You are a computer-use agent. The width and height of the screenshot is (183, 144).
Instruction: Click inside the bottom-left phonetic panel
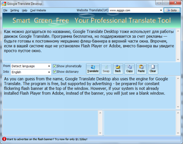(x=50, y=123)
